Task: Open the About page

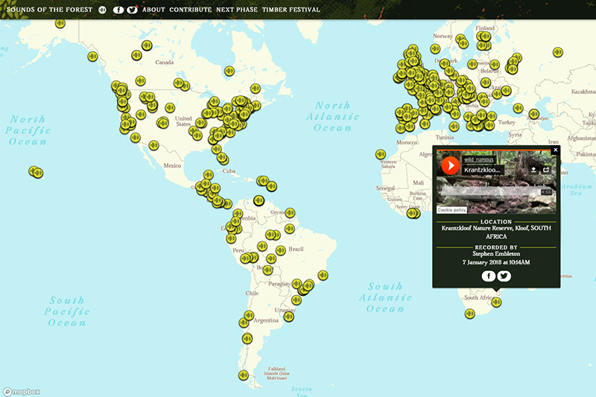Action: (x=153, y=10)
